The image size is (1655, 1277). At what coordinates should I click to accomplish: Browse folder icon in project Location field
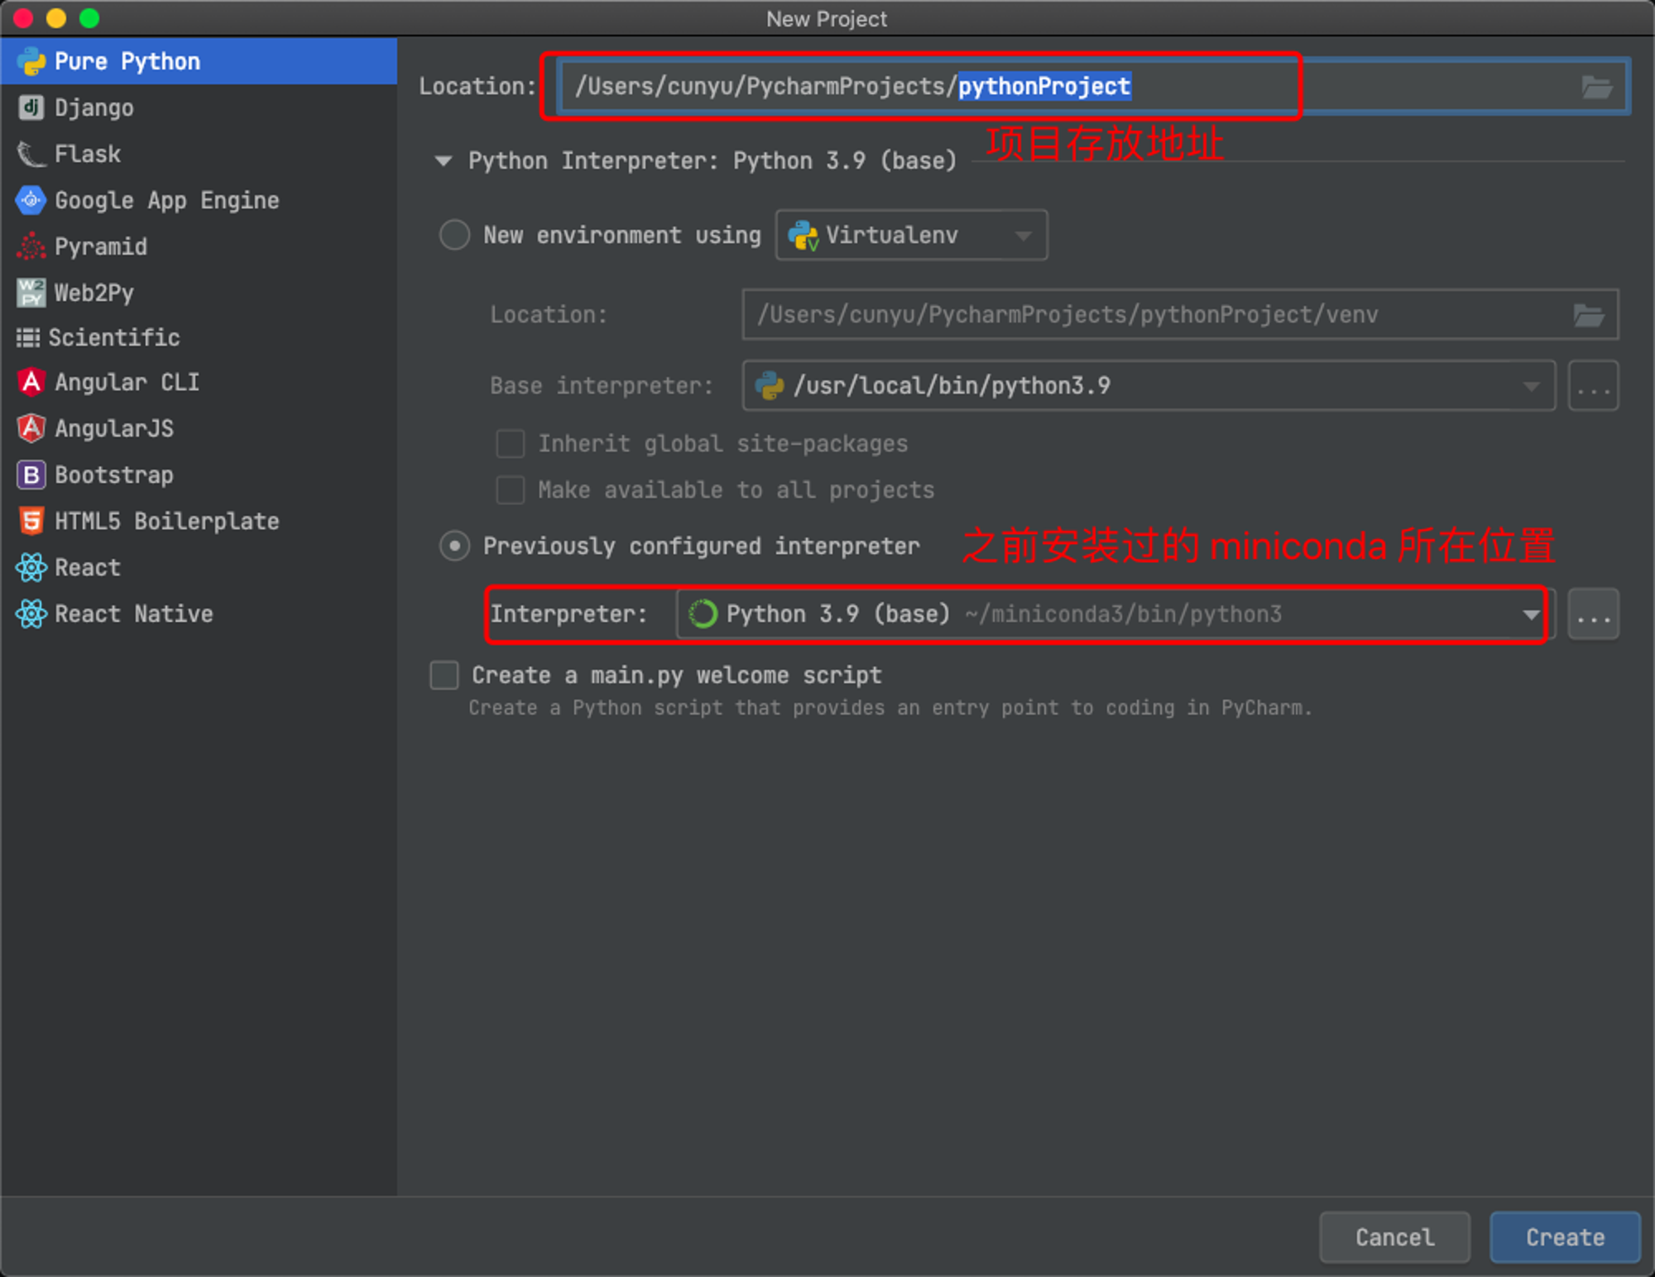point(1596,87)
